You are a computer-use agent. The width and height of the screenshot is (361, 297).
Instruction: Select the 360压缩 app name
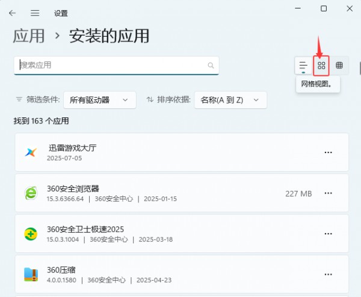[61, 270]
